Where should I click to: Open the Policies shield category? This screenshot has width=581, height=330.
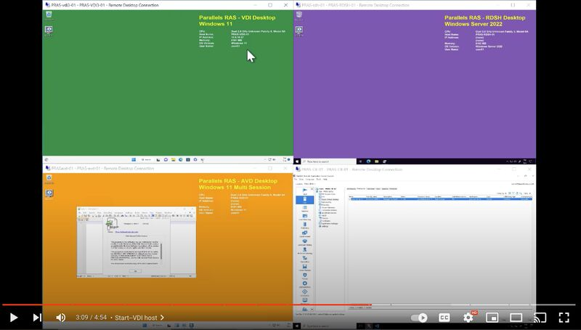click(304, 276)
